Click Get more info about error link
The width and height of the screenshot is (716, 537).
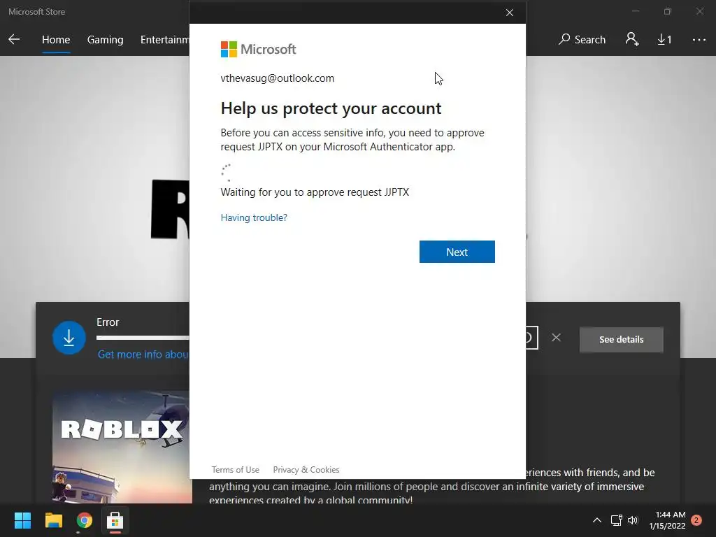(x=143, y=355)
